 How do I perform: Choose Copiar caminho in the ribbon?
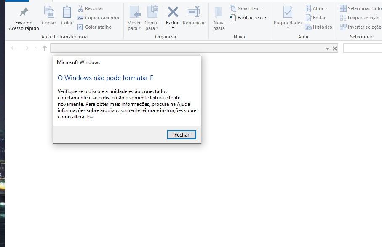click(98, 18)
